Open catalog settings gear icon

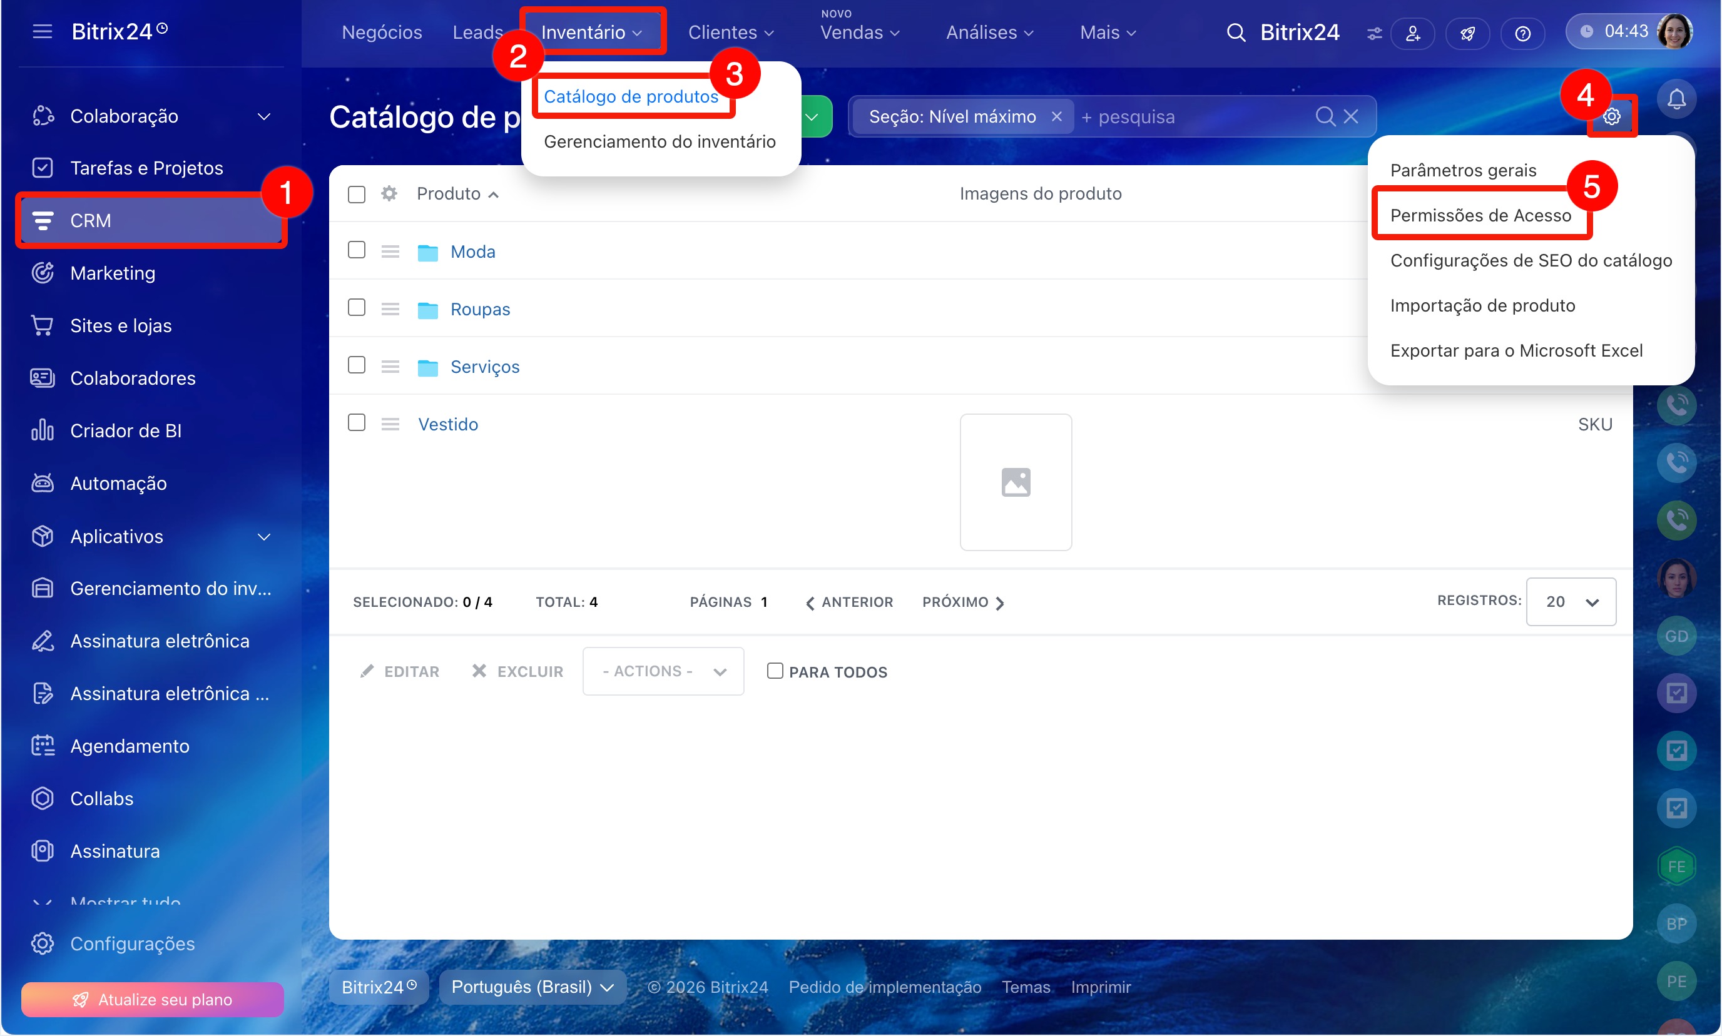(x=1612, y=116)
